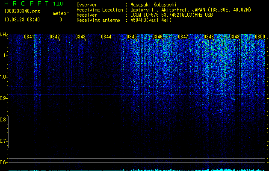Screen dimensions: 269x171
Task: Click the 0348 time marker
Action: (x=209, y=37)
